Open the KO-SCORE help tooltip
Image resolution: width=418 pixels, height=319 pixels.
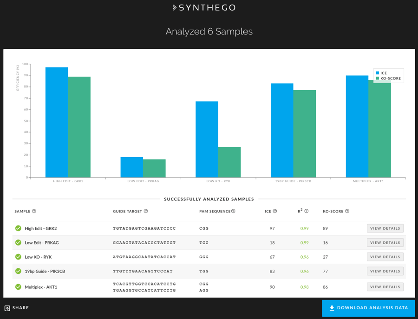pyautogui.click(x=346, y=211)
